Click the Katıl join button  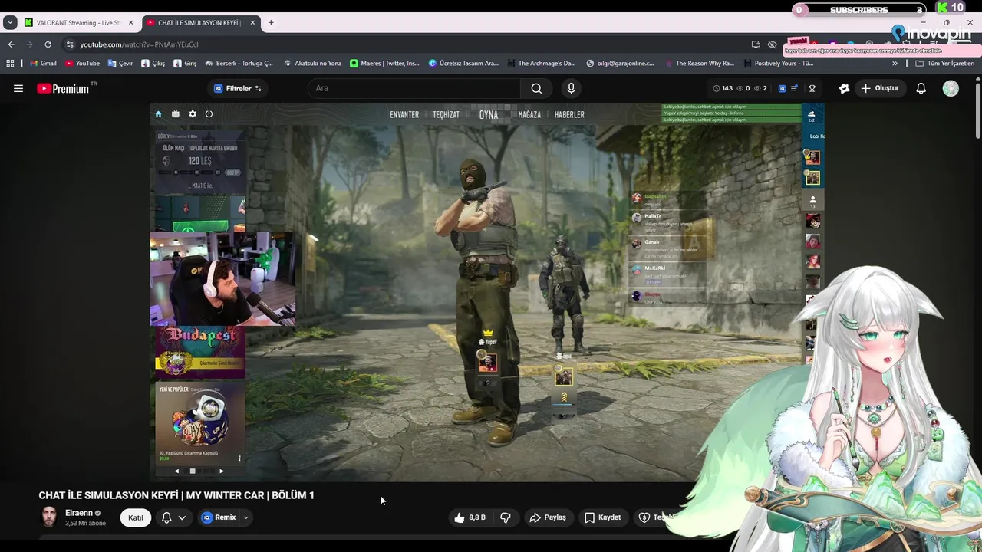[136, 517]
